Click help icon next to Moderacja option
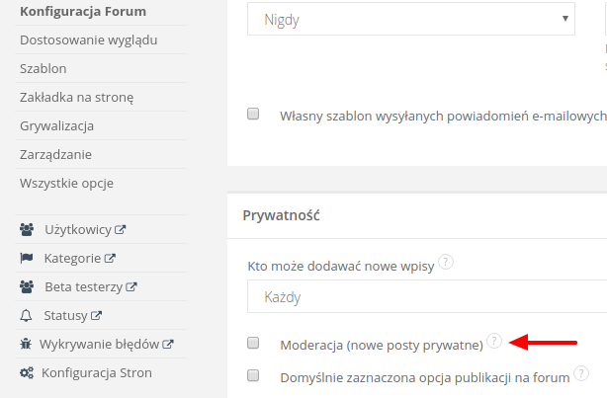Screen dimensions: 607x398 click(x=494, y=342)
